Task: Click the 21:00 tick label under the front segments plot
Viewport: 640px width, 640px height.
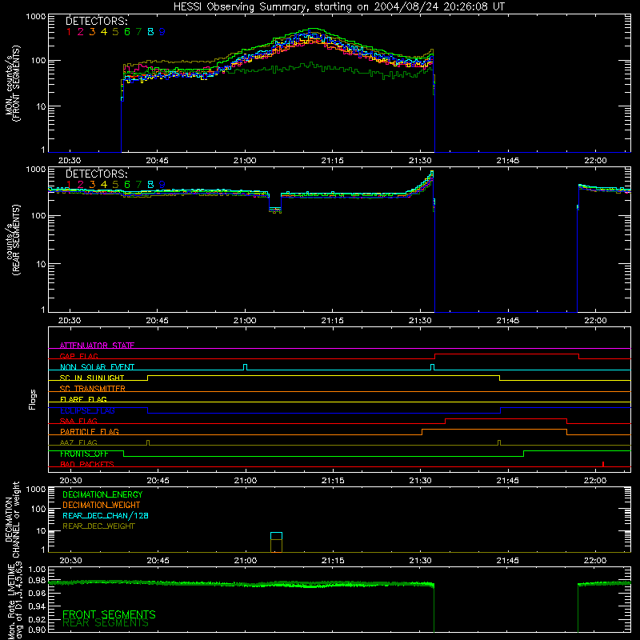Action: tap(245, 161)
